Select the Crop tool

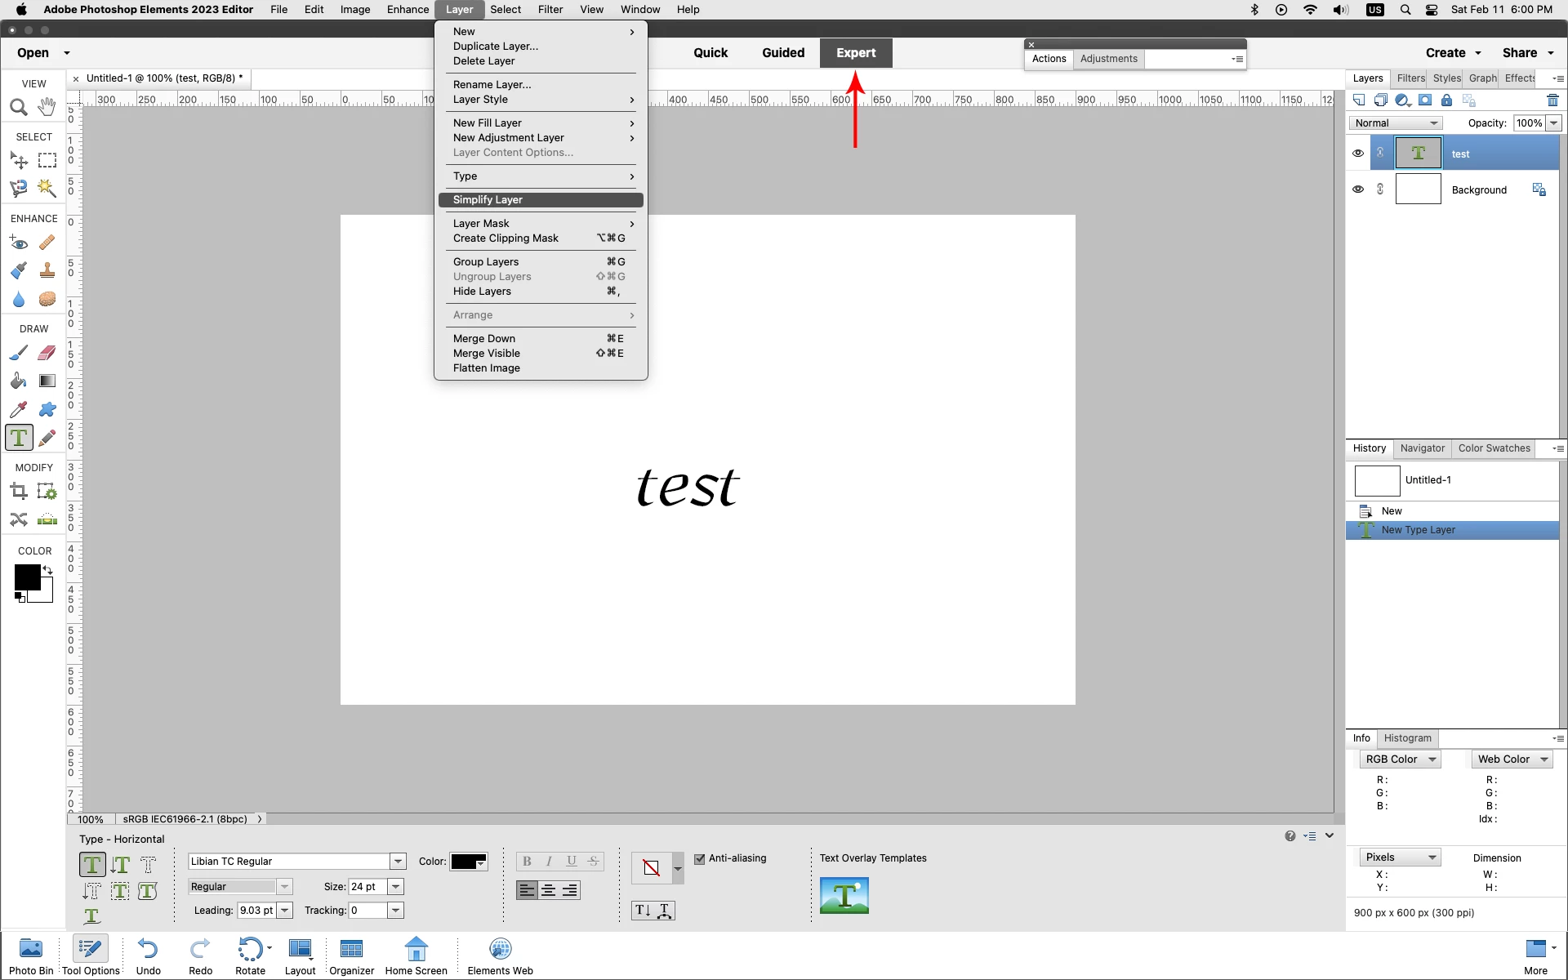19,492
